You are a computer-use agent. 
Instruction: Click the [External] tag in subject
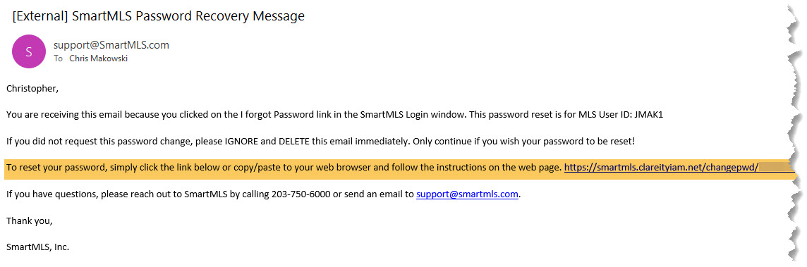click(x=40, y=16)
